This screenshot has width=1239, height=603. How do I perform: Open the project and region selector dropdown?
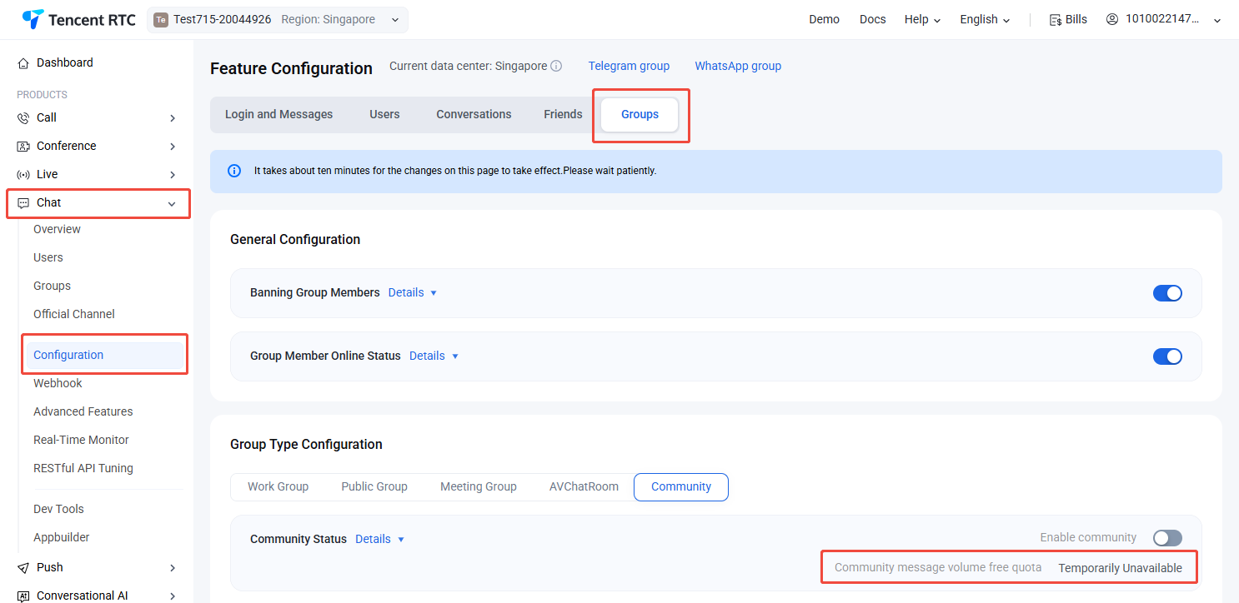[278, 20]
